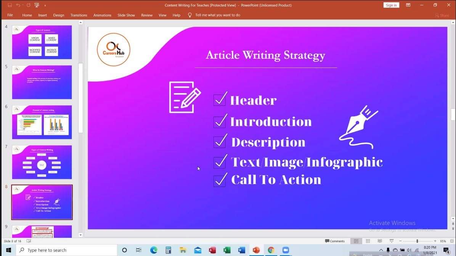Screen dimensions: 456x256
Task: Switch to the Design tab
Action: 58,15
